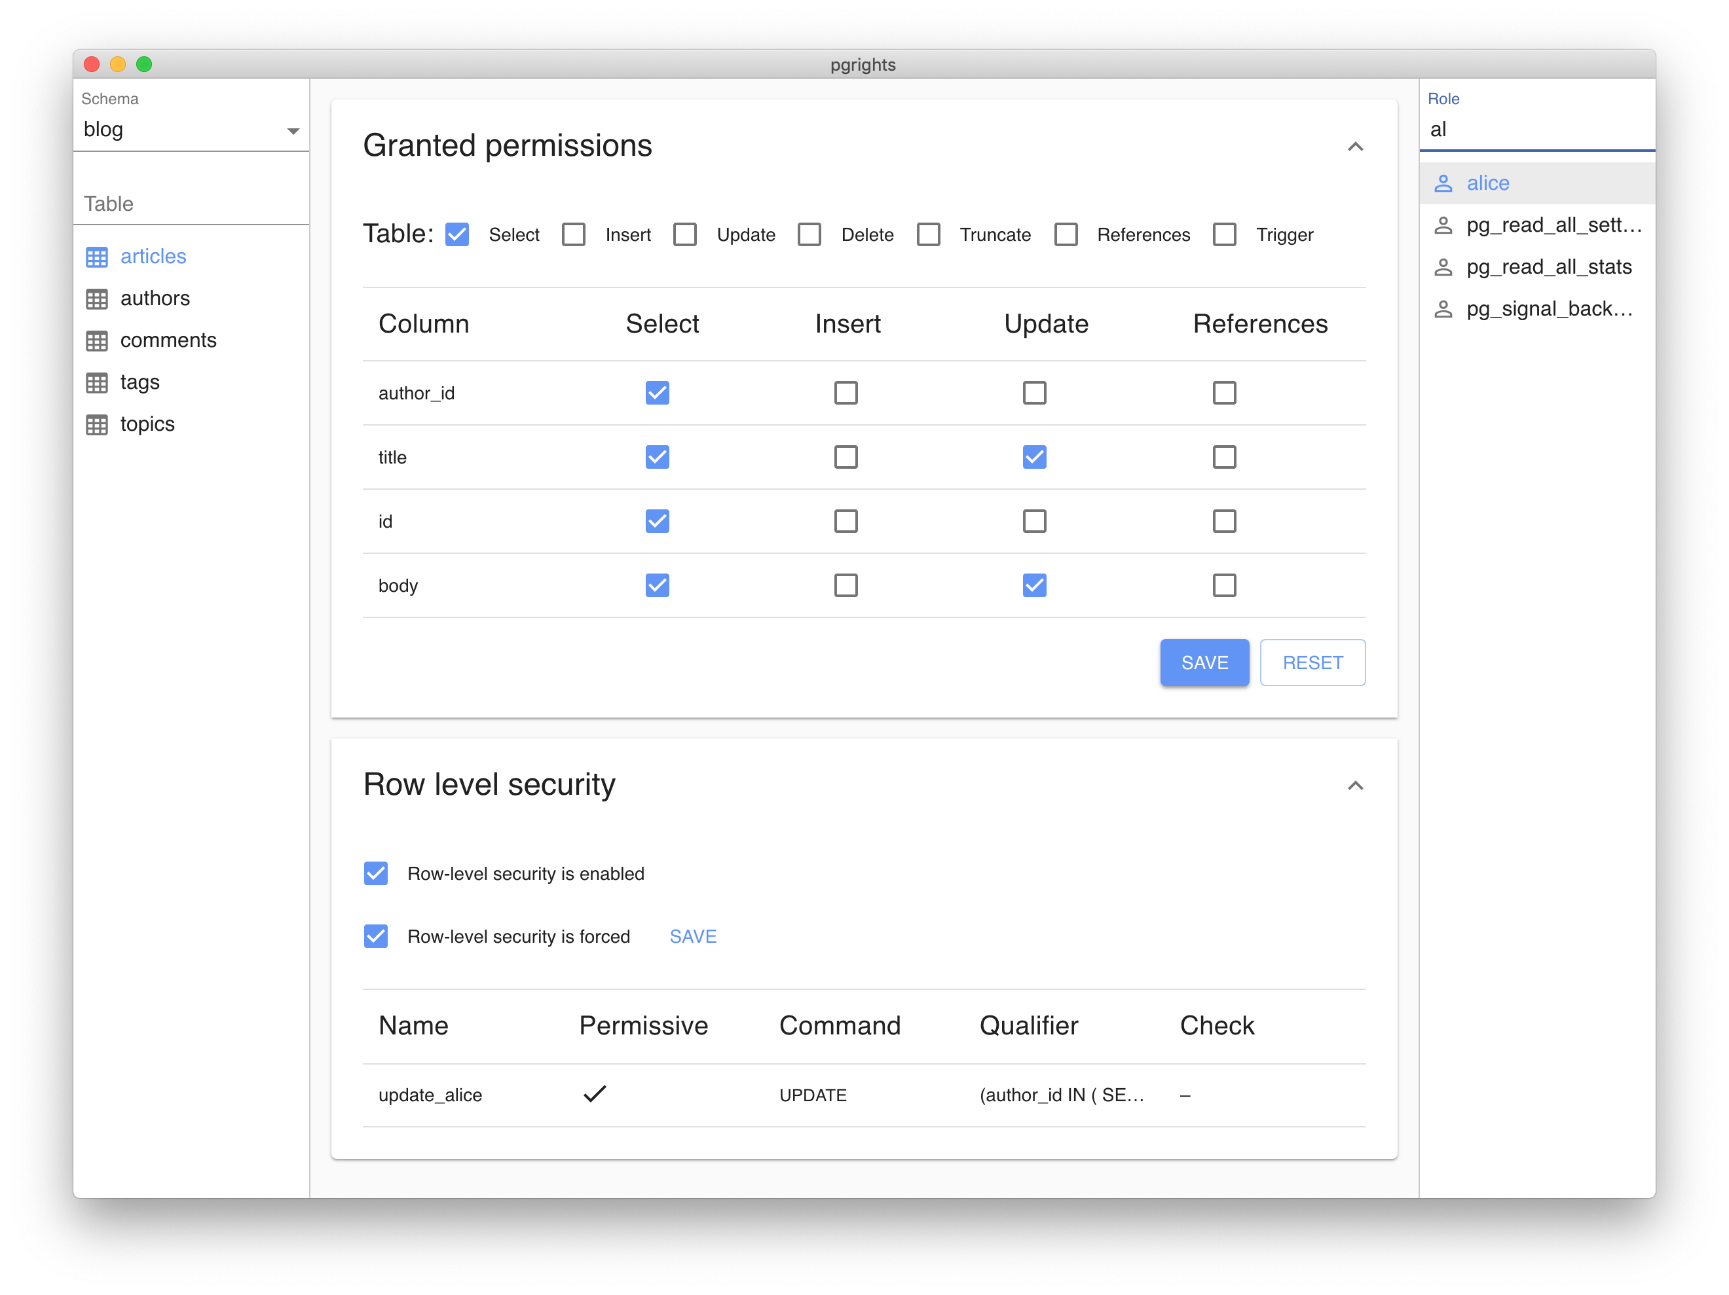Enable table-level Trigger permission
Viewport: 1729px width, 1295px height.
1225,234
